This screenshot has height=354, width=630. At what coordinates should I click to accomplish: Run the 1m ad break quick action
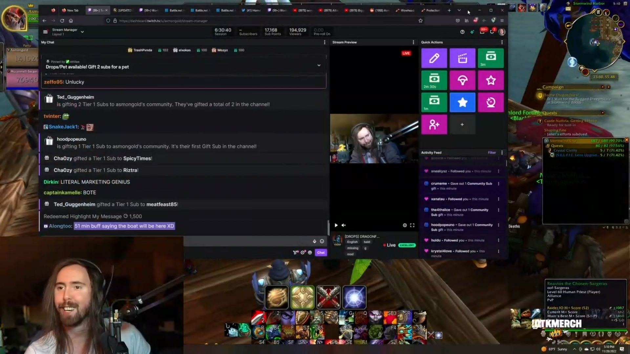(434, 102)
